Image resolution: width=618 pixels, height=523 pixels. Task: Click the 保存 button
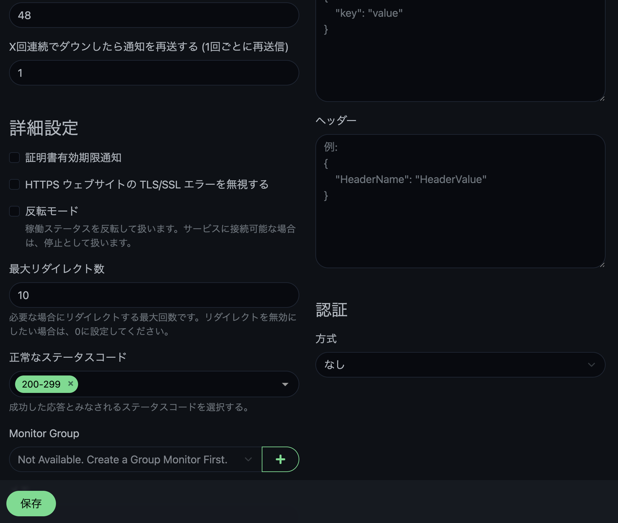pyautogui.click(x=31, y=504)
